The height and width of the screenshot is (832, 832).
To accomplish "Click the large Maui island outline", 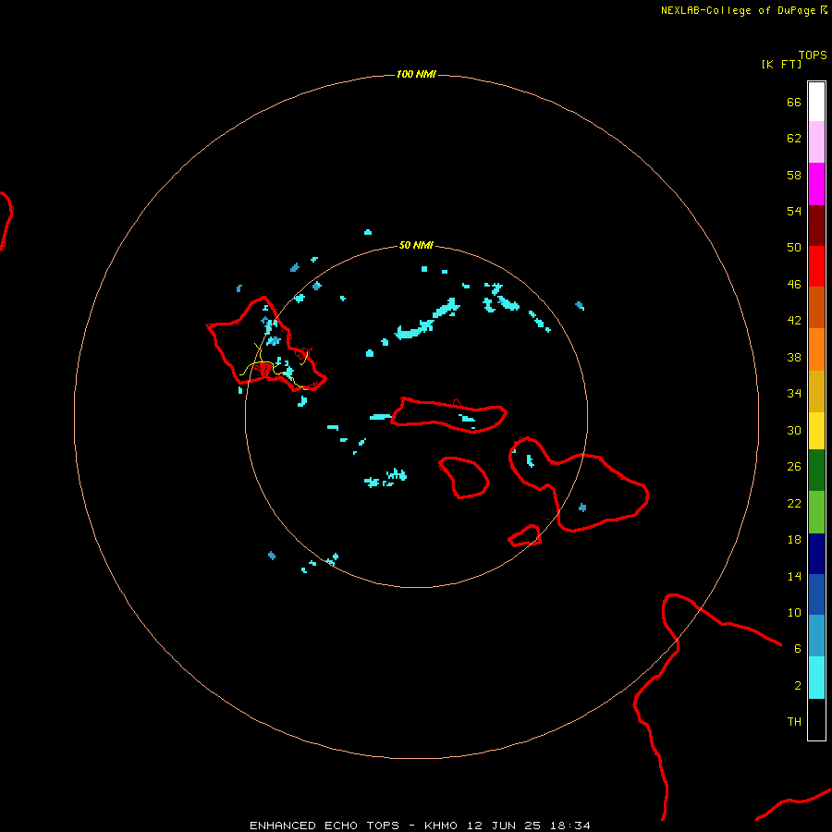I will pos(579,484).
